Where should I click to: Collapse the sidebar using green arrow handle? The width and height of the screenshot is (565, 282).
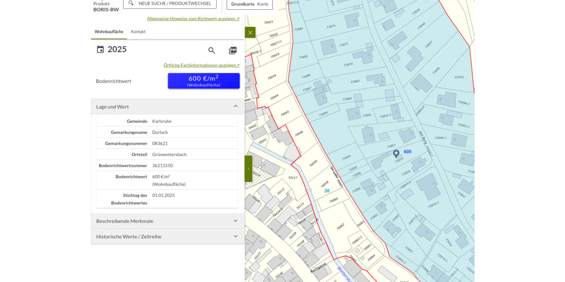click(x=248, y=169)
